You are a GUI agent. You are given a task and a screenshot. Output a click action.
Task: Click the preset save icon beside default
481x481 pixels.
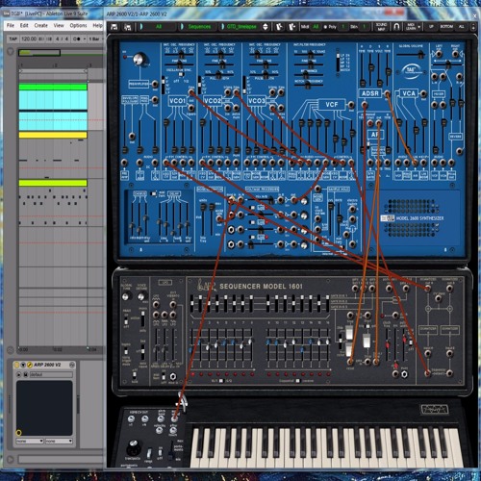click(25, 374)
